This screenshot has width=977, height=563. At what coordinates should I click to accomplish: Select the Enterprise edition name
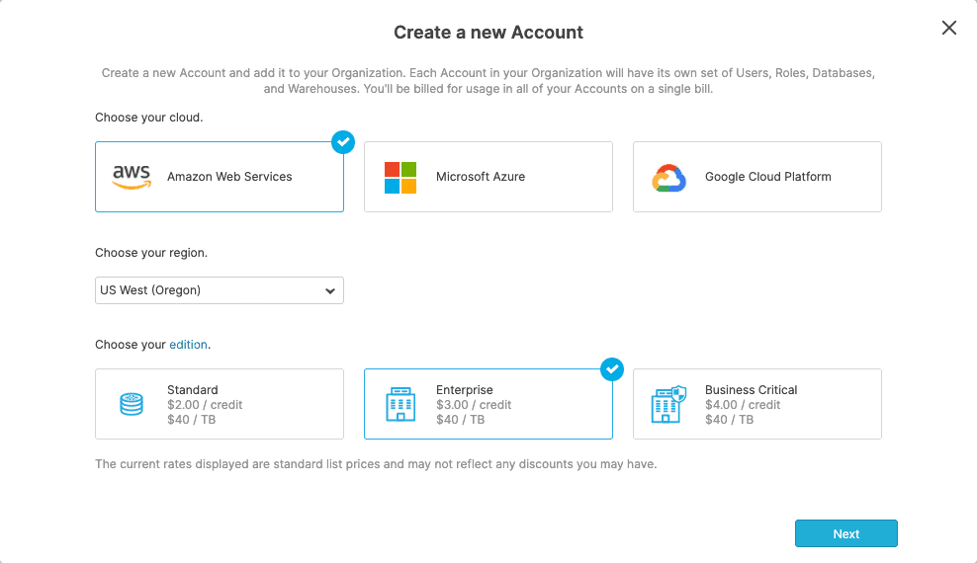(464, 390)
